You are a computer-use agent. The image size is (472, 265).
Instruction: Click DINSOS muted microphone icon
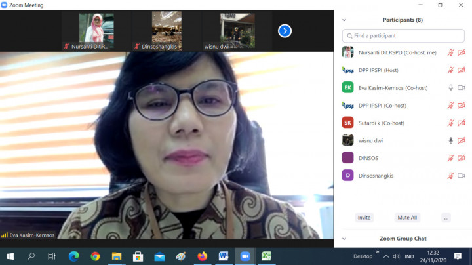click(x=450, y=158)
